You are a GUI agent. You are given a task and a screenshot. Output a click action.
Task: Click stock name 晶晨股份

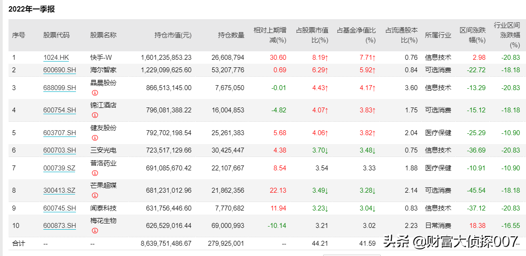click(103, 83)
